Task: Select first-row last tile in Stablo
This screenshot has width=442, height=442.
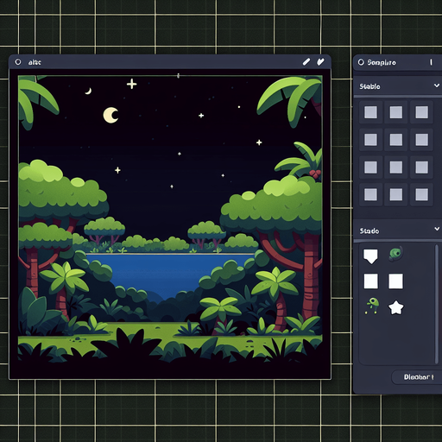Action: pyautogui.click(x=421, y=112)
